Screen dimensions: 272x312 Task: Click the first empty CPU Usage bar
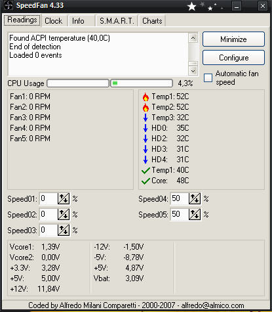tap(78, 83)
